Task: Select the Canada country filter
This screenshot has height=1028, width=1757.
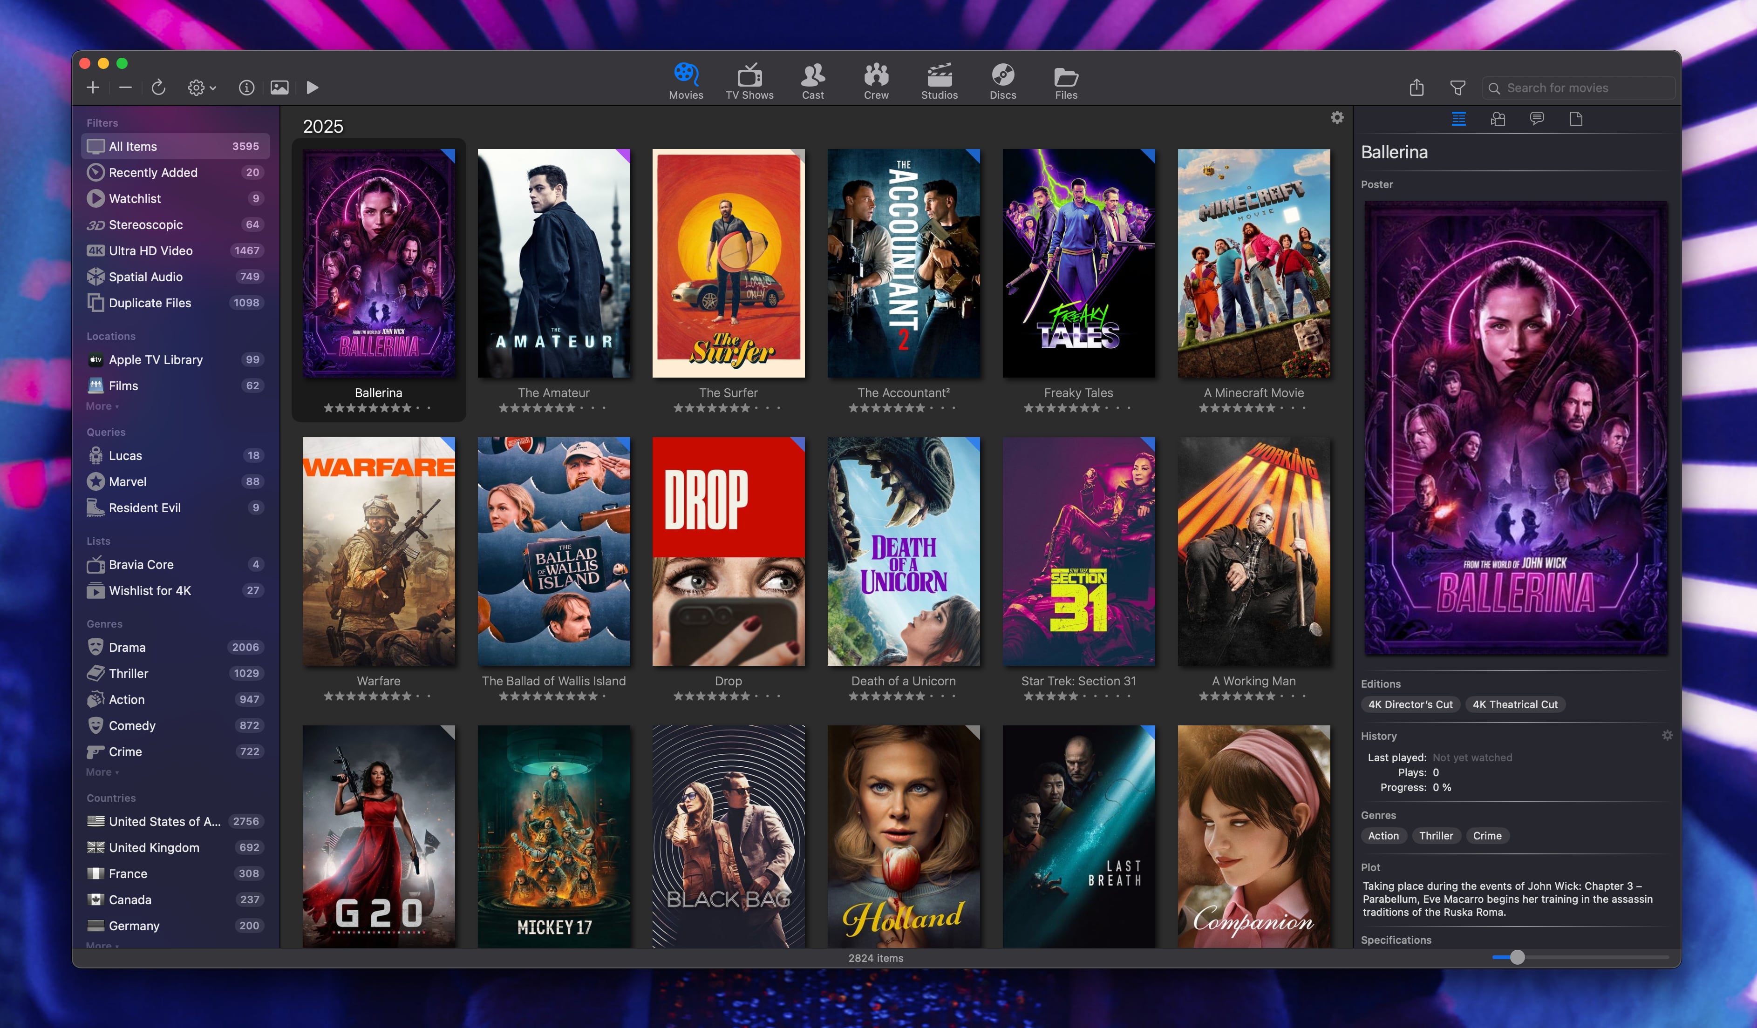Action: 175,900
